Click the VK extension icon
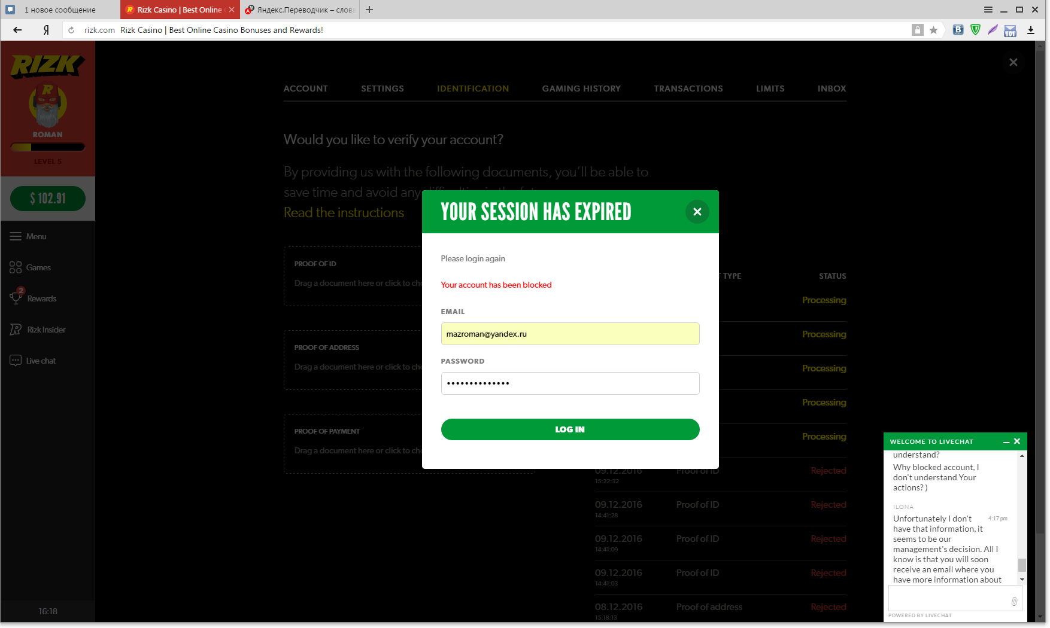This screenshot has width=1050, height=628. click(958, 29)
